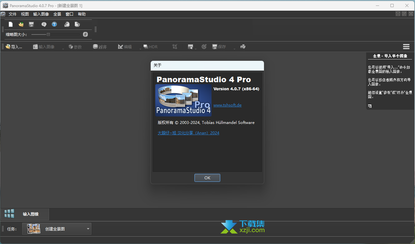Expand the dropdown arrow before HDR
Screen dimensions: 415x244
[x=140, y=49]
